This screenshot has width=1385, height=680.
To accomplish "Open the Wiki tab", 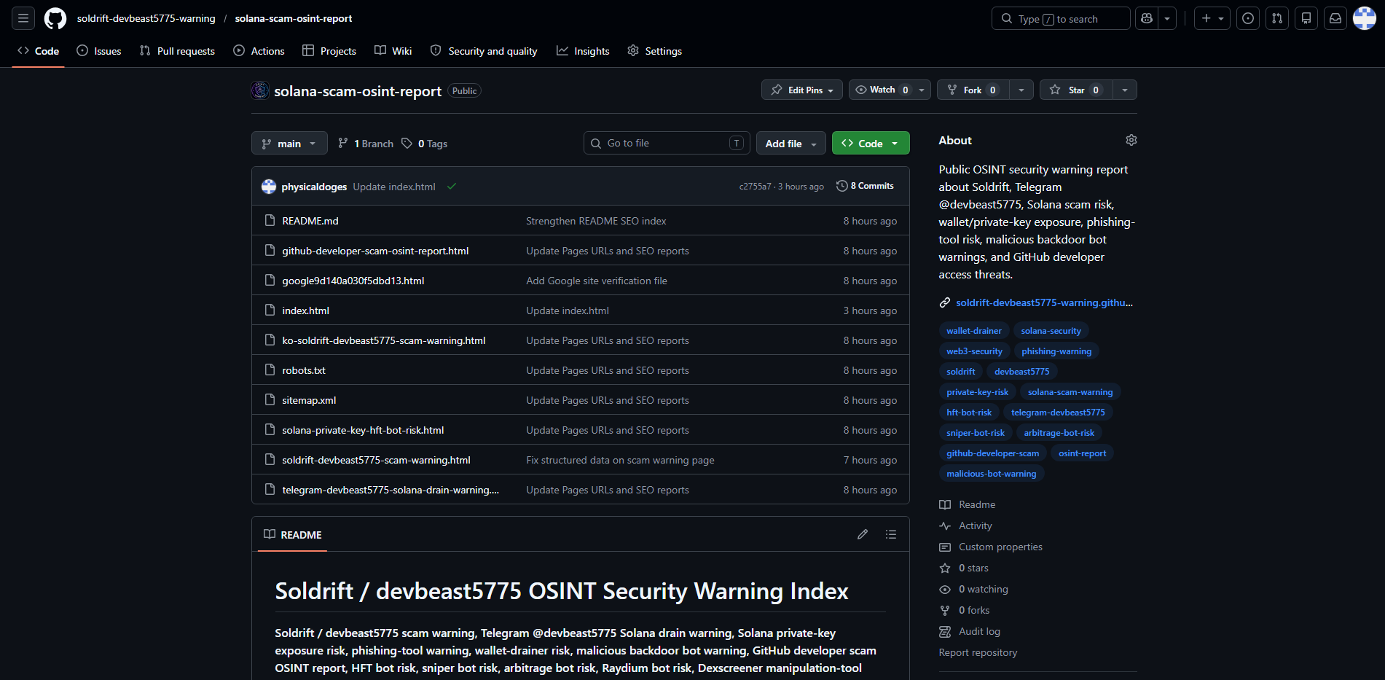I will click(x=393, y=51).
